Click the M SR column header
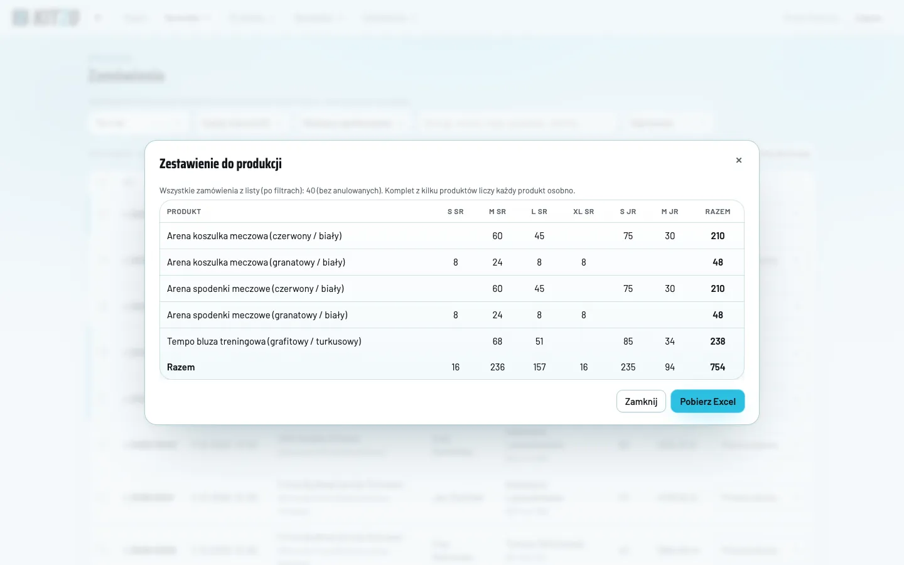The image size is (904, 565). 497,212
